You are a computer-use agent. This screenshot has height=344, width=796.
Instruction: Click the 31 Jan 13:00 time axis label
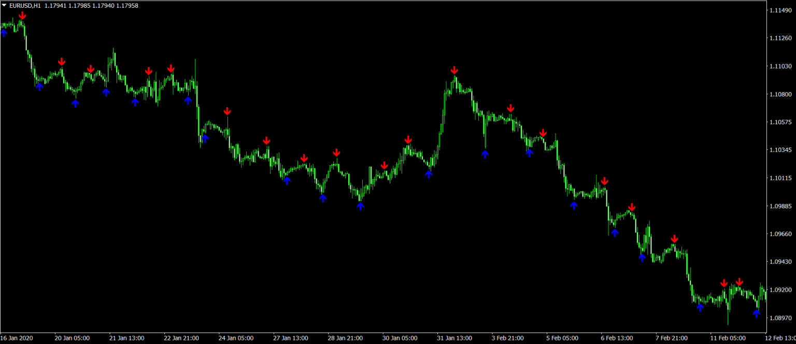click(454, 338)
